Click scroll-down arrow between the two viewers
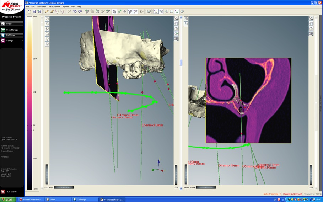 click(181, 188)
